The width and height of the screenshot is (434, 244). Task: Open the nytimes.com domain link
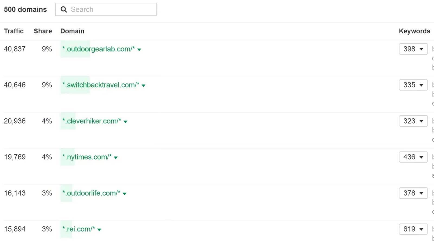87,157
